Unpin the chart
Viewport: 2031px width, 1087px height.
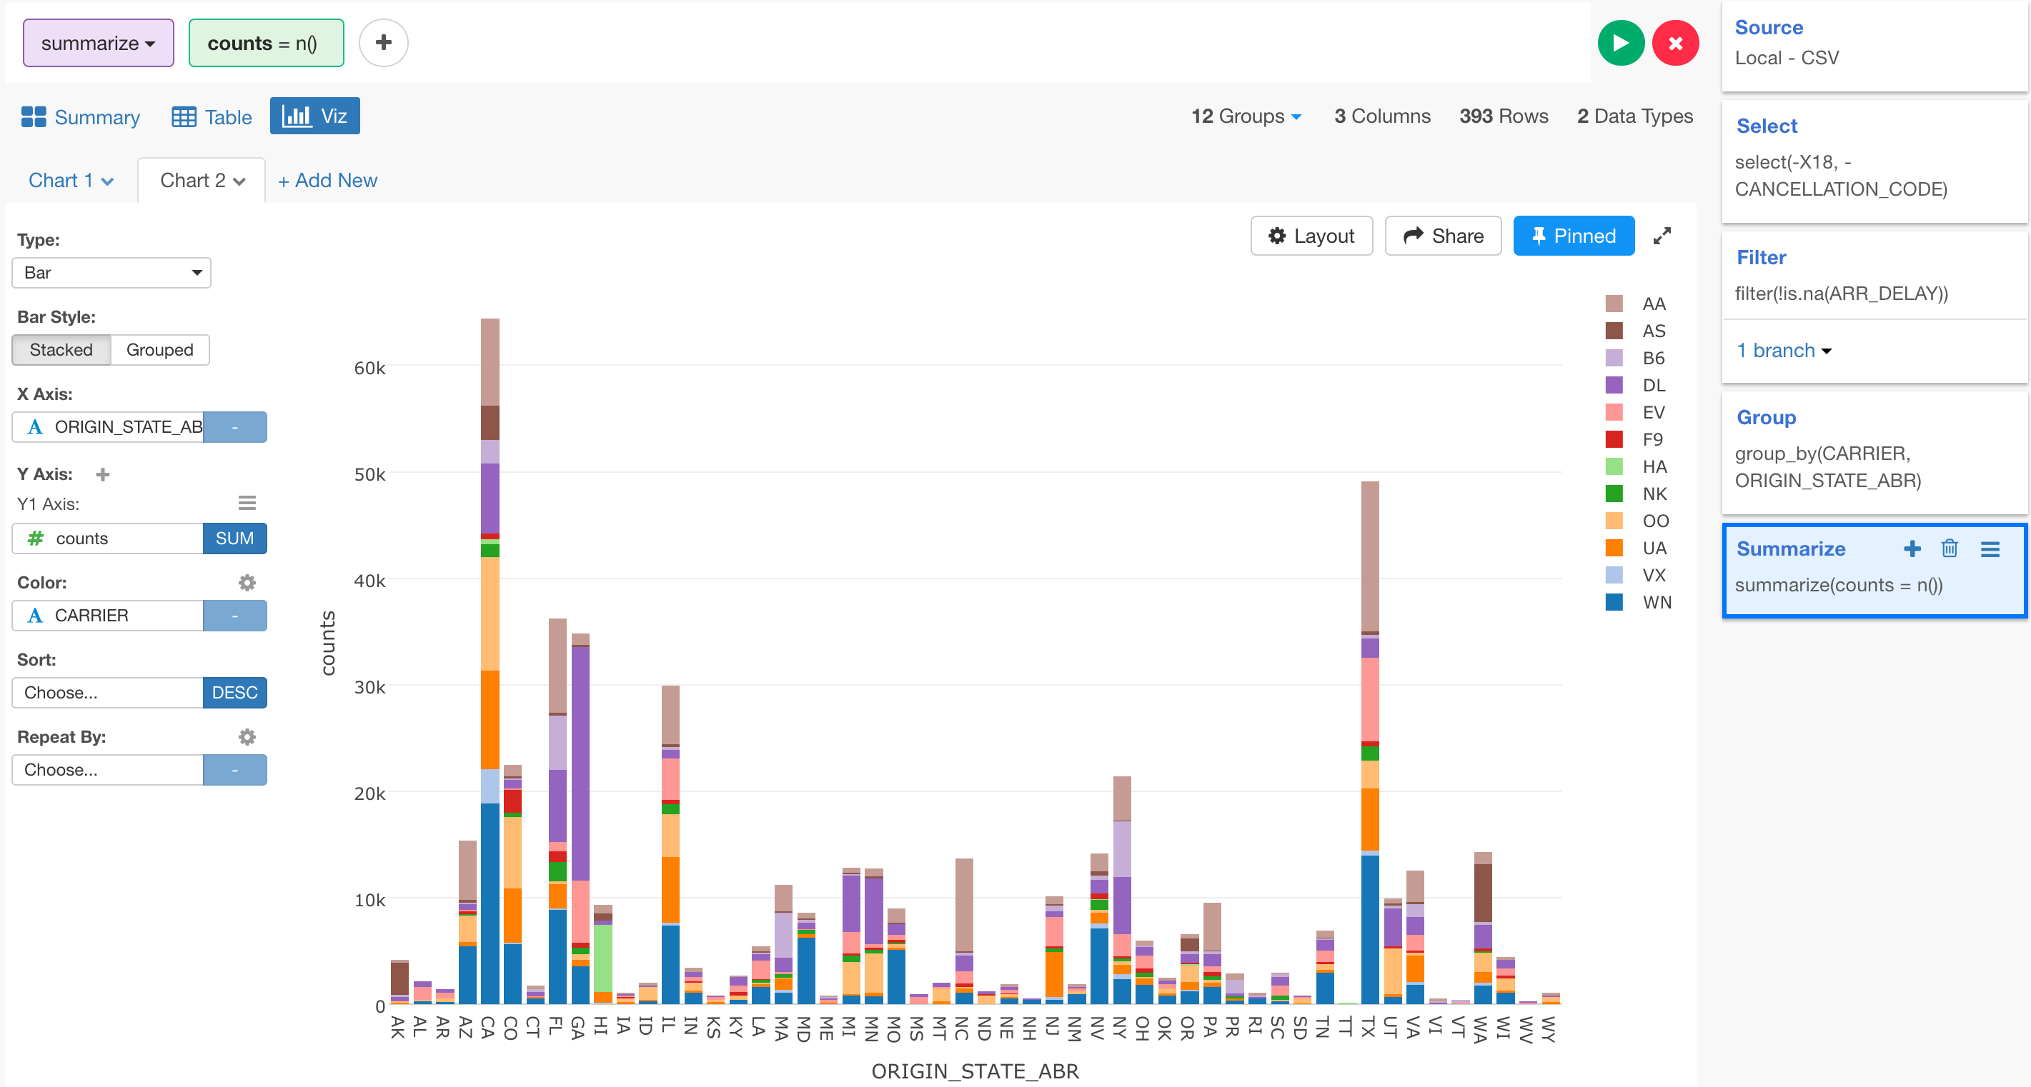point(1573,235)
